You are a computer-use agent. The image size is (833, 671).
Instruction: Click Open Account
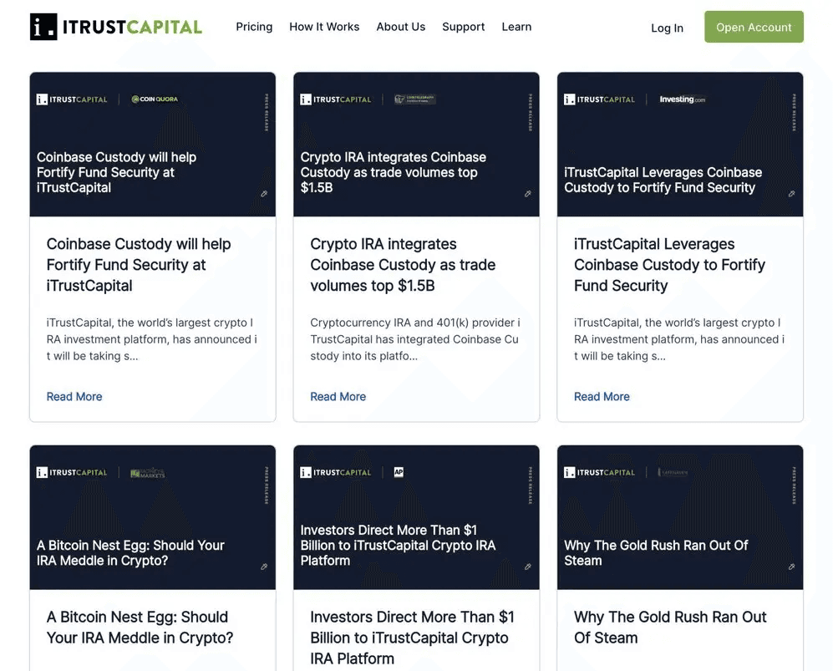tap(754, 27)
